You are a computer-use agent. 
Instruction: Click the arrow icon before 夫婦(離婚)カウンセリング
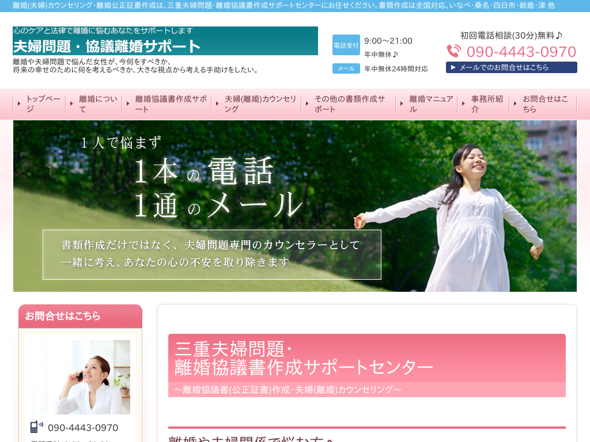point(217,104)
